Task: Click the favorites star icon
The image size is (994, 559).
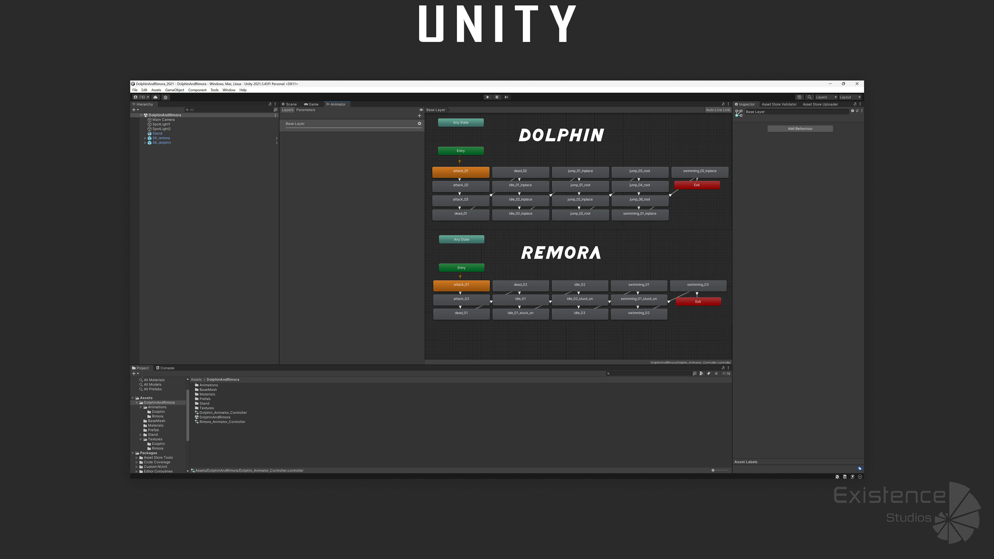Action: click(x=716, y=373)
